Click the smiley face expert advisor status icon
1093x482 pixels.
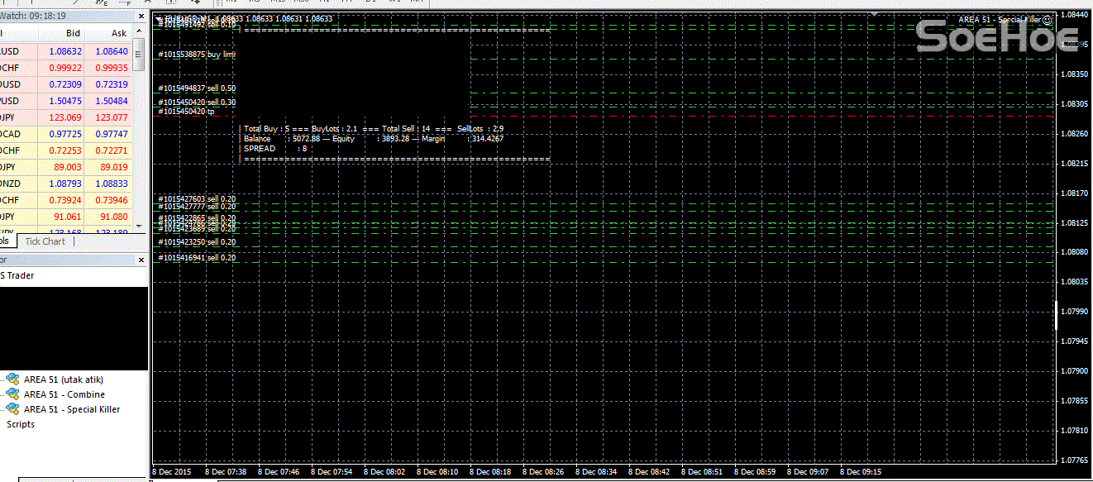[x=1048, y=20]
